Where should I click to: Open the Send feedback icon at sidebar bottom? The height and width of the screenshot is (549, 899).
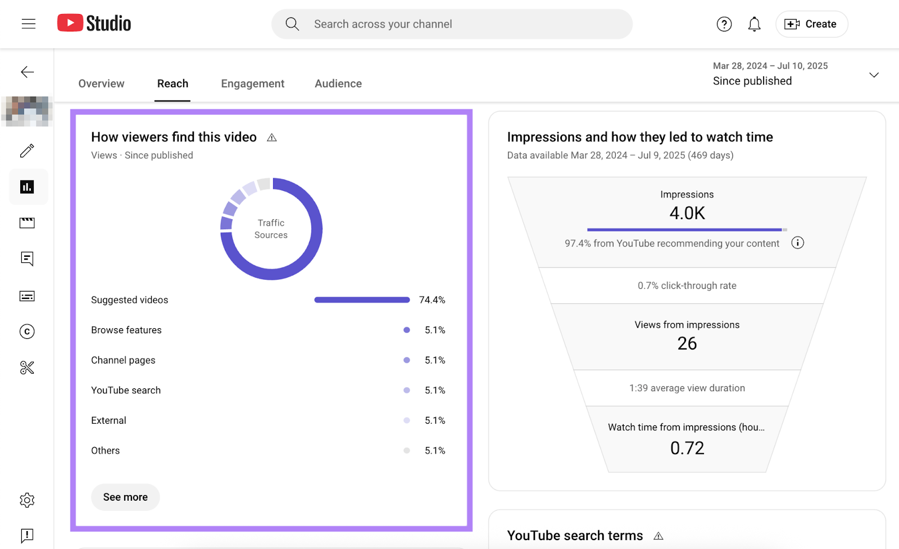[27, 534]
